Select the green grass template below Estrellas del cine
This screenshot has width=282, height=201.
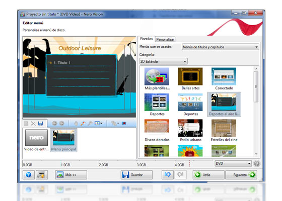[x=224, y=151]
